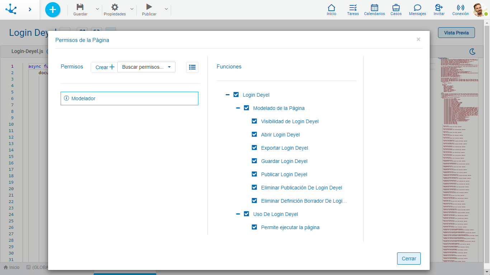Click the Inicio breadcrumb at bottom
Screen dimensions: 490x275
11,267
